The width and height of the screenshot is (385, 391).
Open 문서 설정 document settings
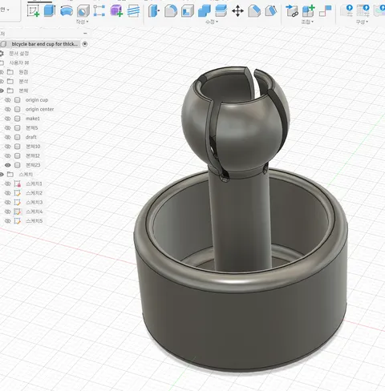pos(19,54)
